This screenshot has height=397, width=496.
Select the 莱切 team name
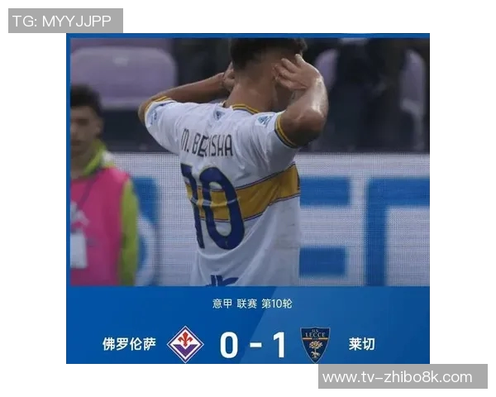pos(361,344)
